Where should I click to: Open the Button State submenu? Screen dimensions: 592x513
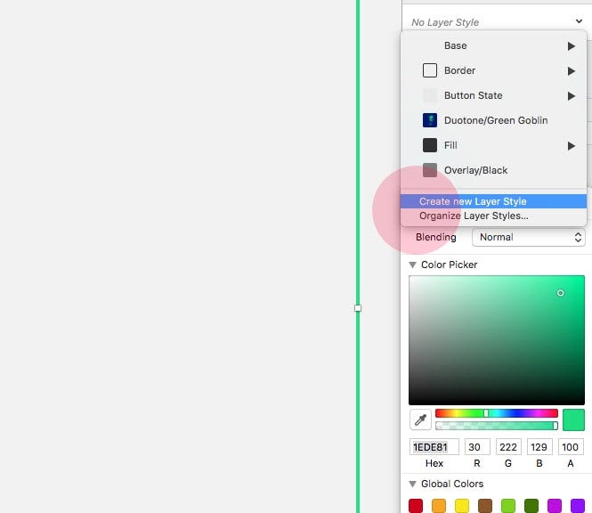tap(493, 95)
